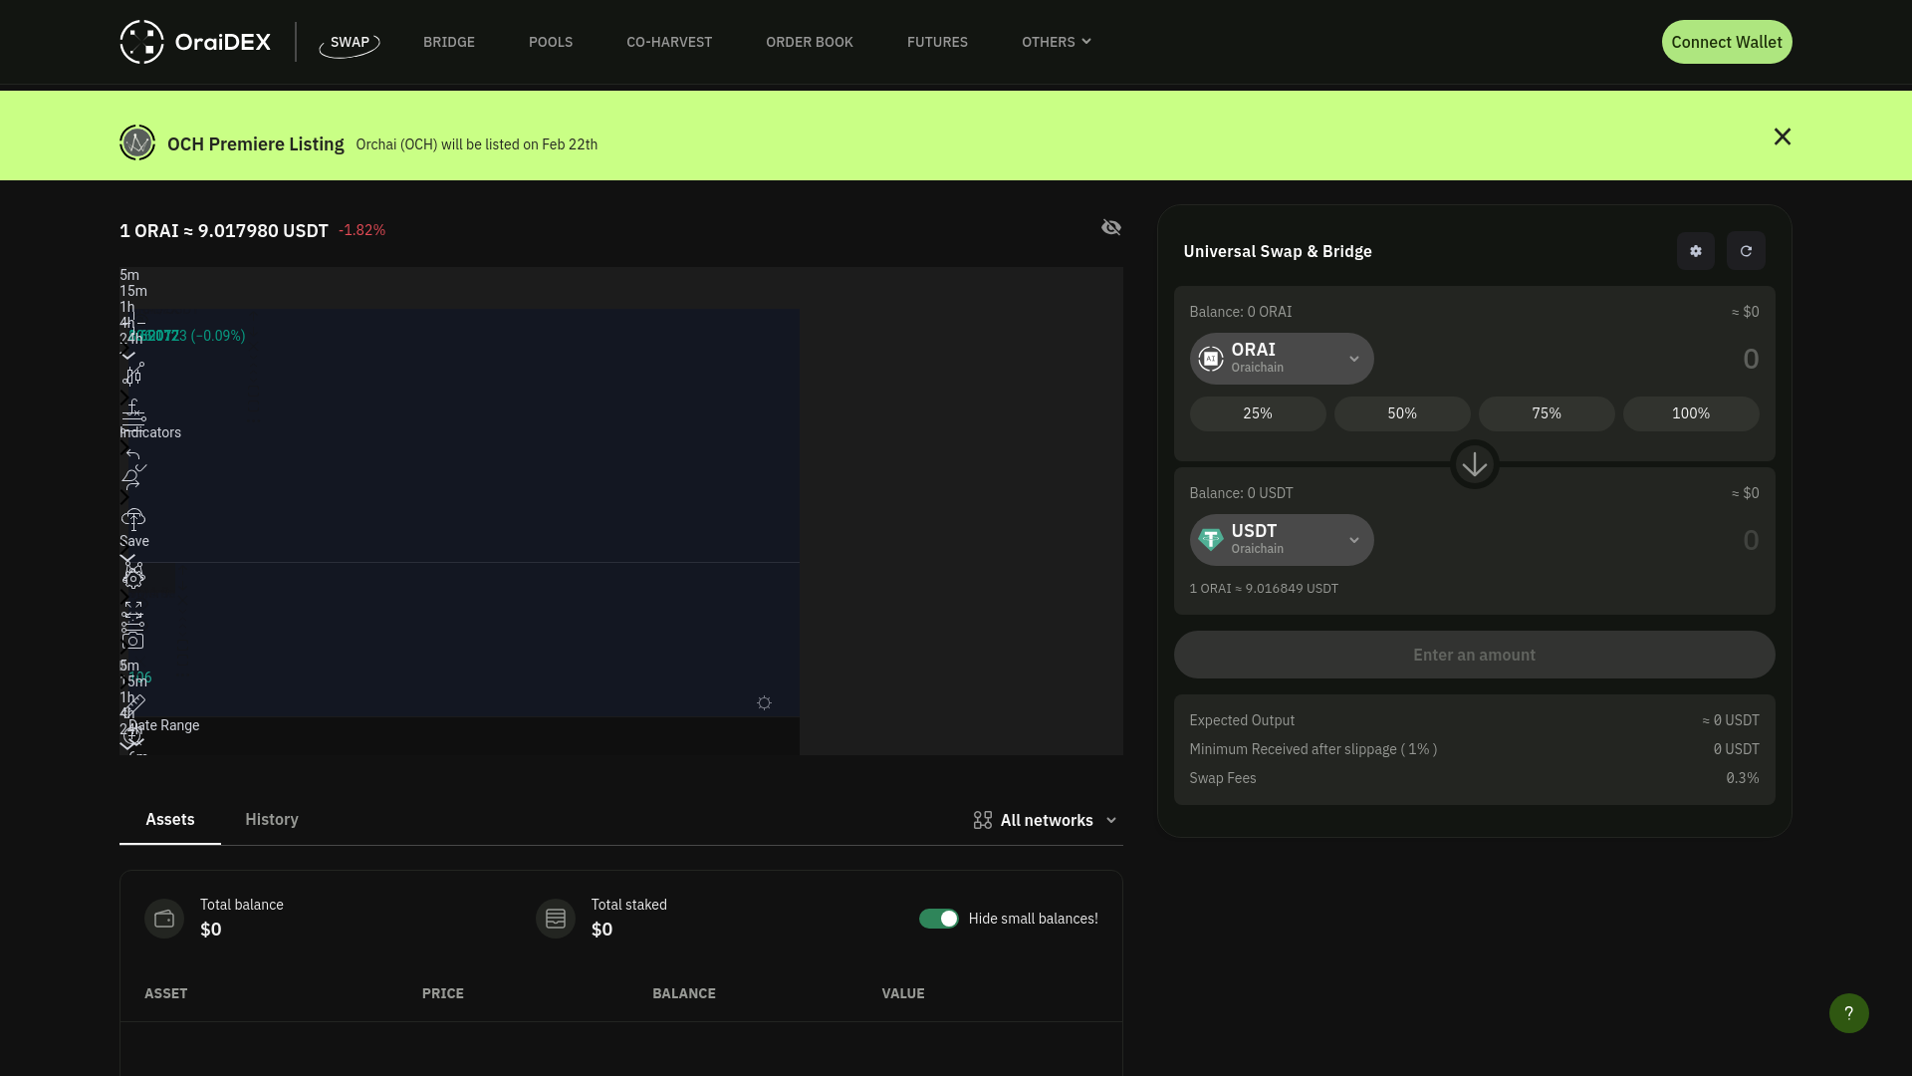The image size is (1912, 1076).
Task: Go to the SWAP tab
Action: tap(350, 42)
